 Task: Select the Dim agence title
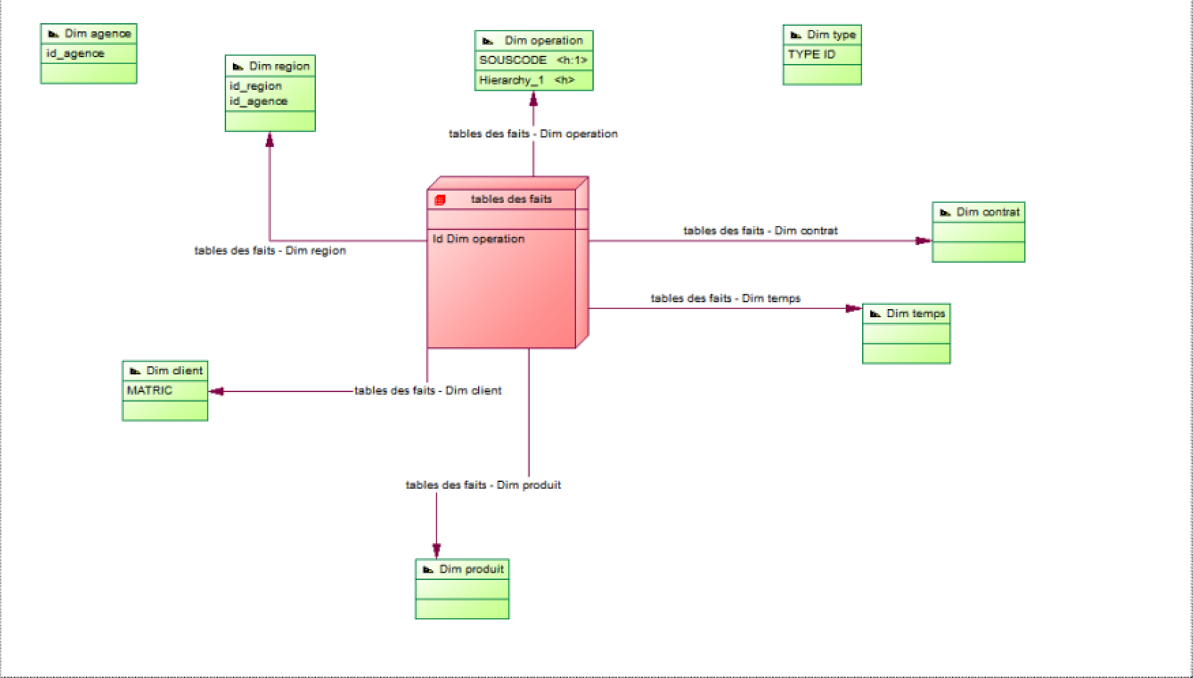98,33
